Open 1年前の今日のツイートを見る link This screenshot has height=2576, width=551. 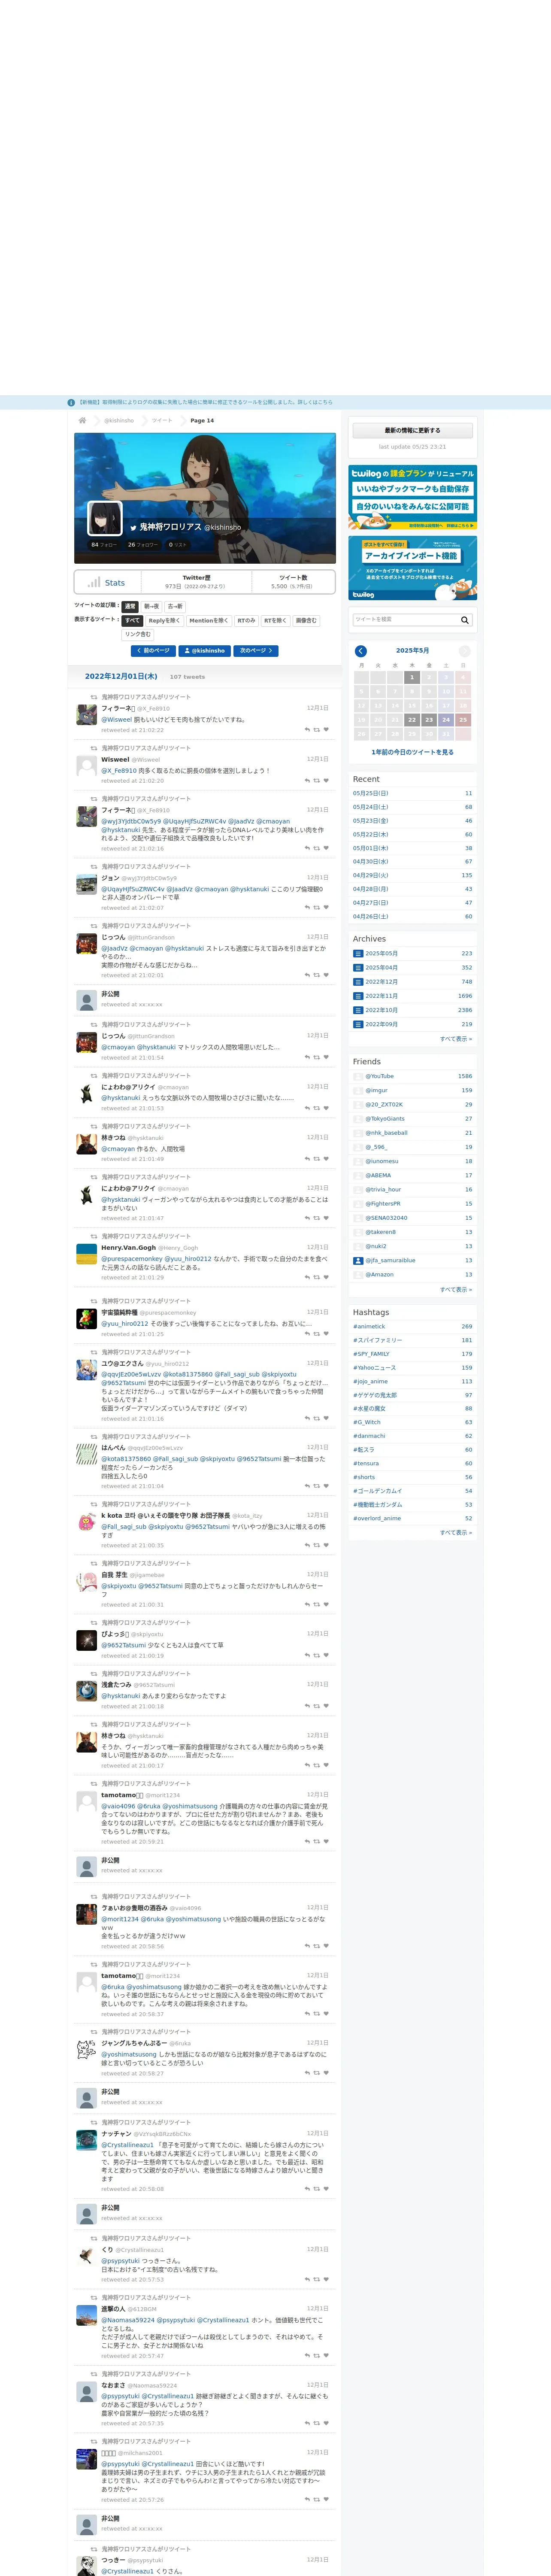click(x=412, y=752)
